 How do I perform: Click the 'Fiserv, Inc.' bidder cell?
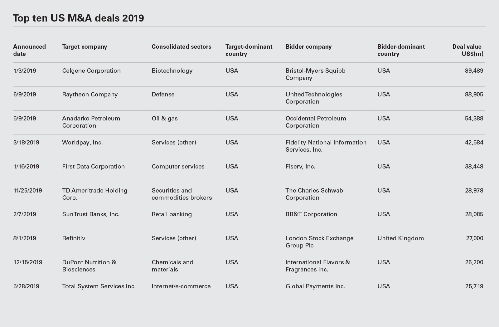300,167
